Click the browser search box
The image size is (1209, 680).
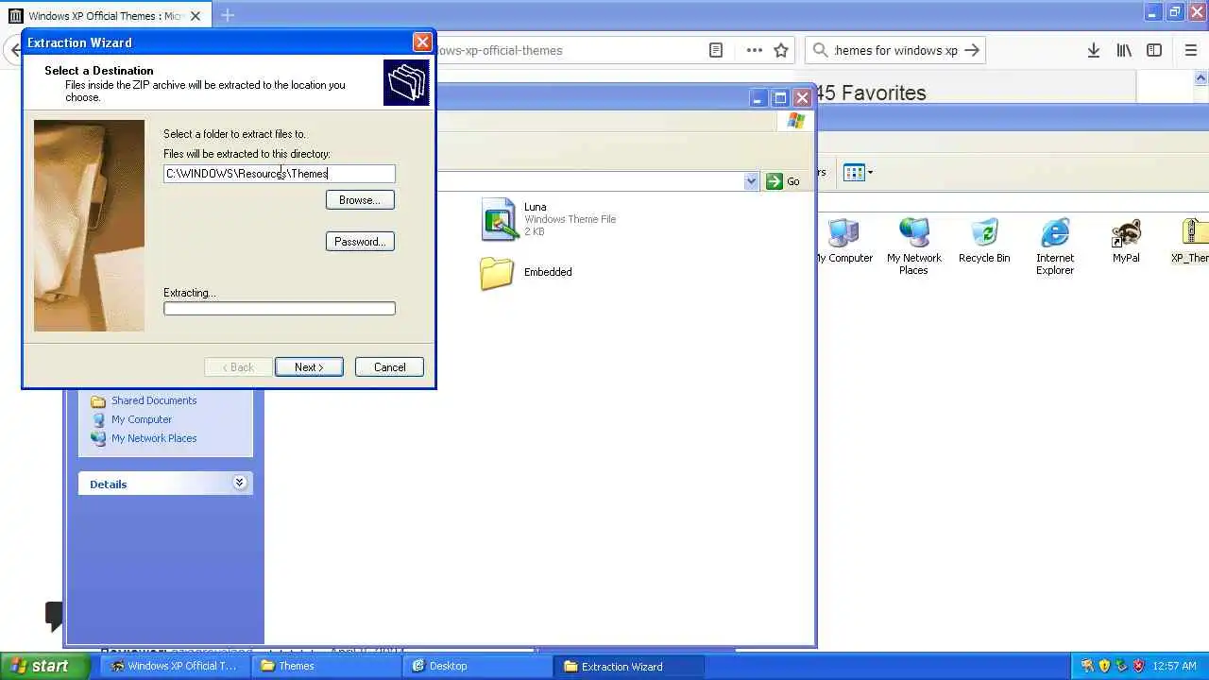895,50
